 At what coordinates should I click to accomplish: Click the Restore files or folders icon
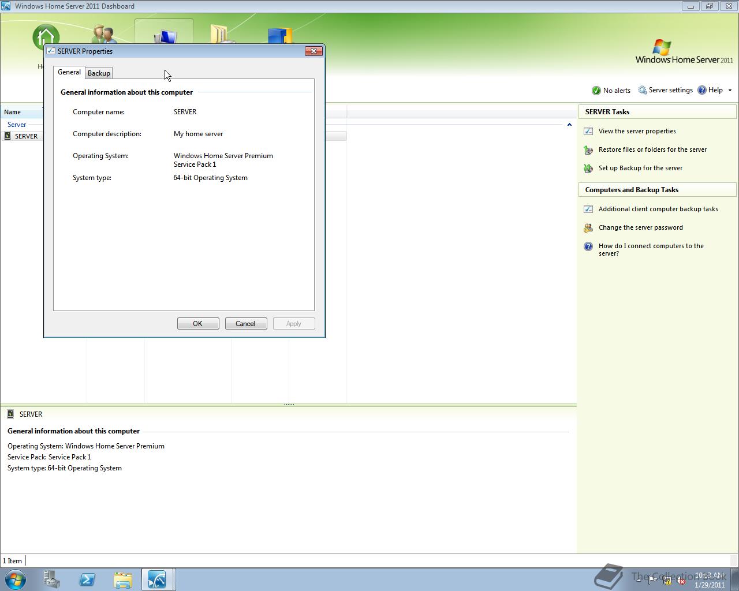point(588,149)
